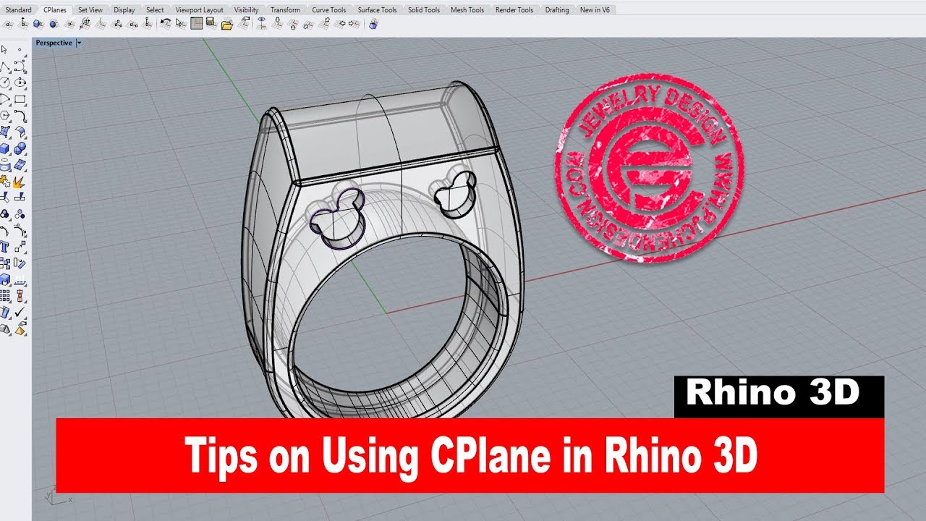The width and height of the screenshot is (926, 521).
Task: Switch to the Solid Tools tab
Action: tap(424, 10)
